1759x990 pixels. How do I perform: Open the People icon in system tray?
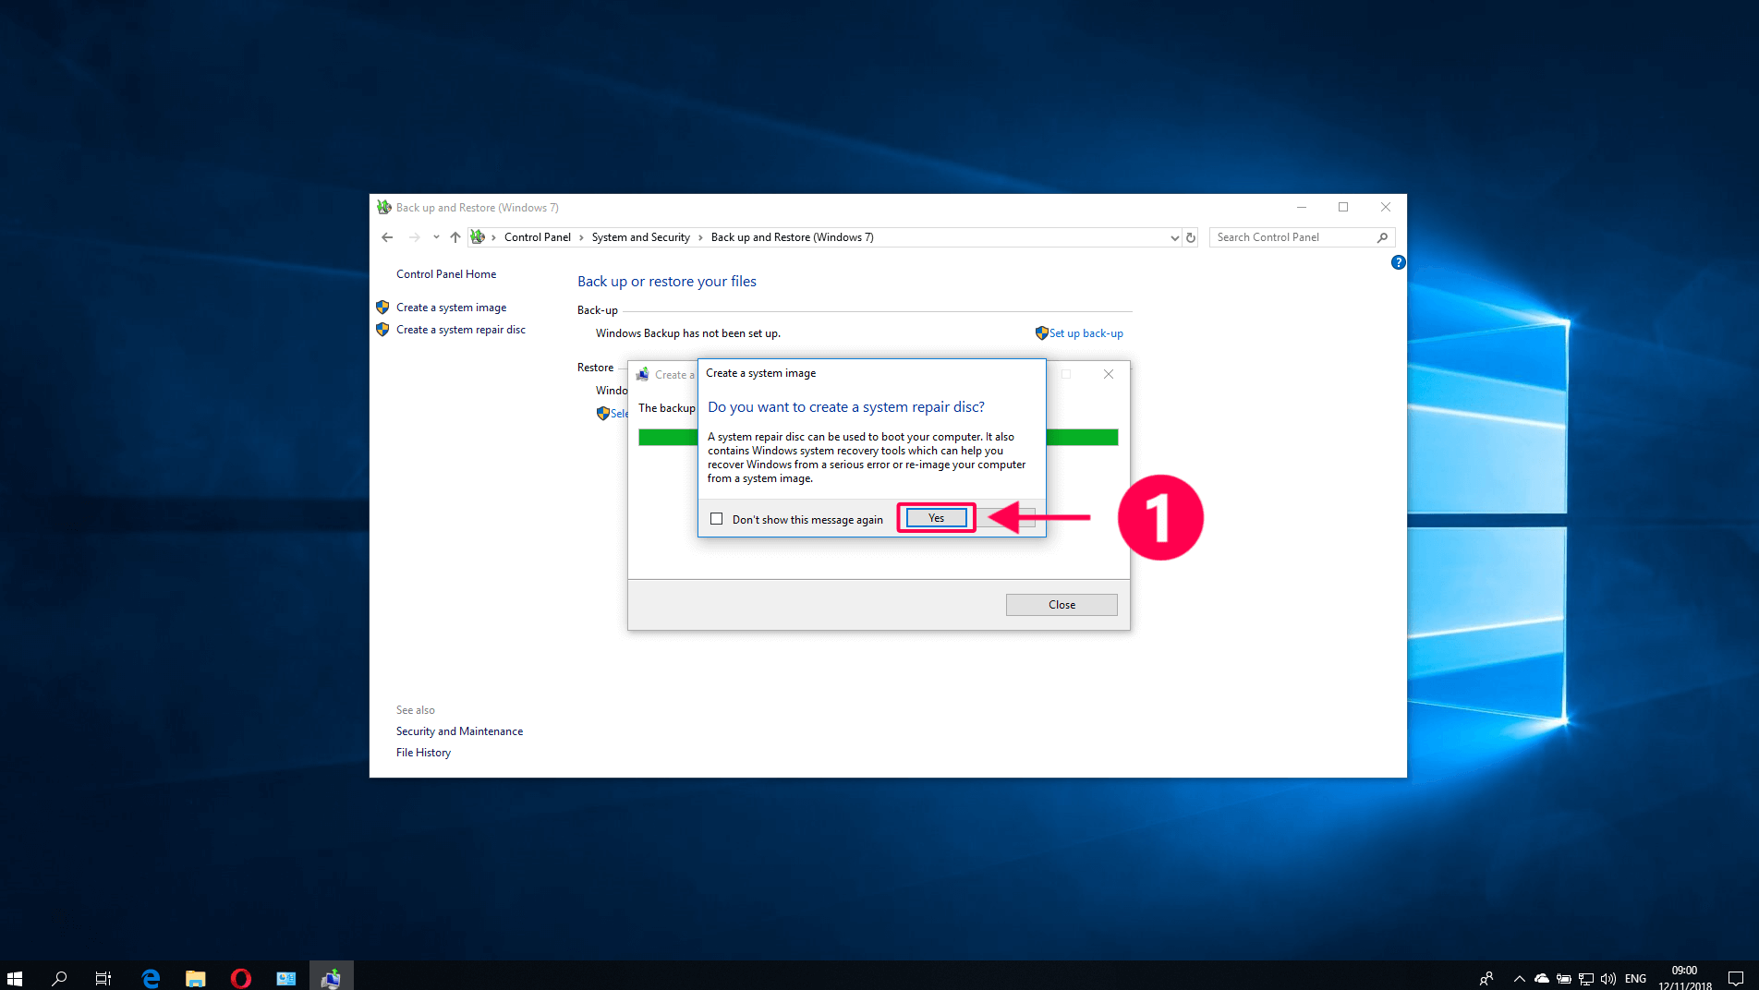[1486, 979]
